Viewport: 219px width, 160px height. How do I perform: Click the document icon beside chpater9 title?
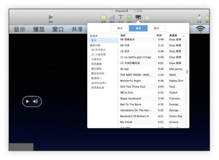(x=112, y=11)
